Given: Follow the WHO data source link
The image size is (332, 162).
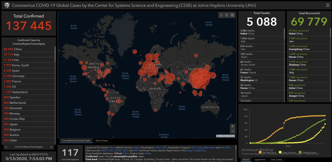Looking at the screenshot, I should 104,150.
